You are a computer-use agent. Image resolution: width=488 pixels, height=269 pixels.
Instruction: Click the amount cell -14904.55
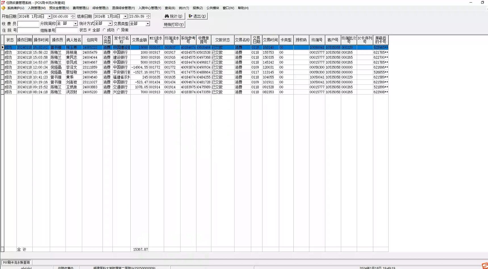pyautogui.click(x=139, y=67)
